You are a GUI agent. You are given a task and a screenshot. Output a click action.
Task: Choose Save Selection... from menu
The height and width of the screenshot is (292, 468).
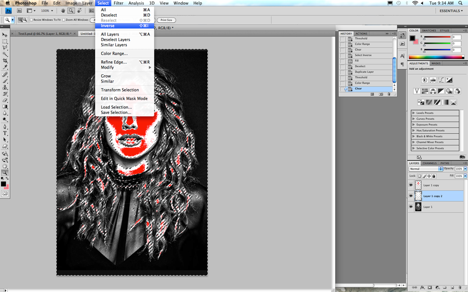pyautogui.click(x=124, y=112)
